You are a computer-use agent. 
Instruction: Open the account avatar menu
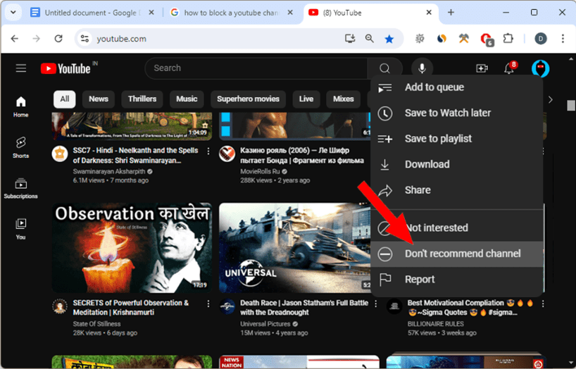click(540, 68)
